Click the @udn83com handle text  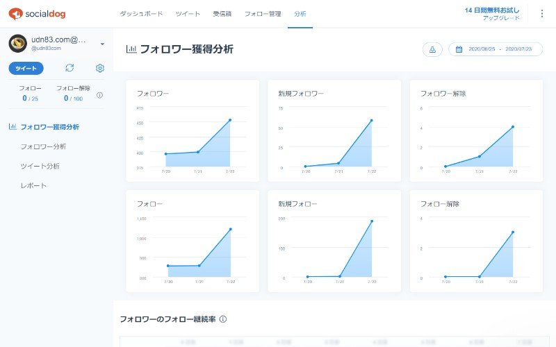coord(46,48)
